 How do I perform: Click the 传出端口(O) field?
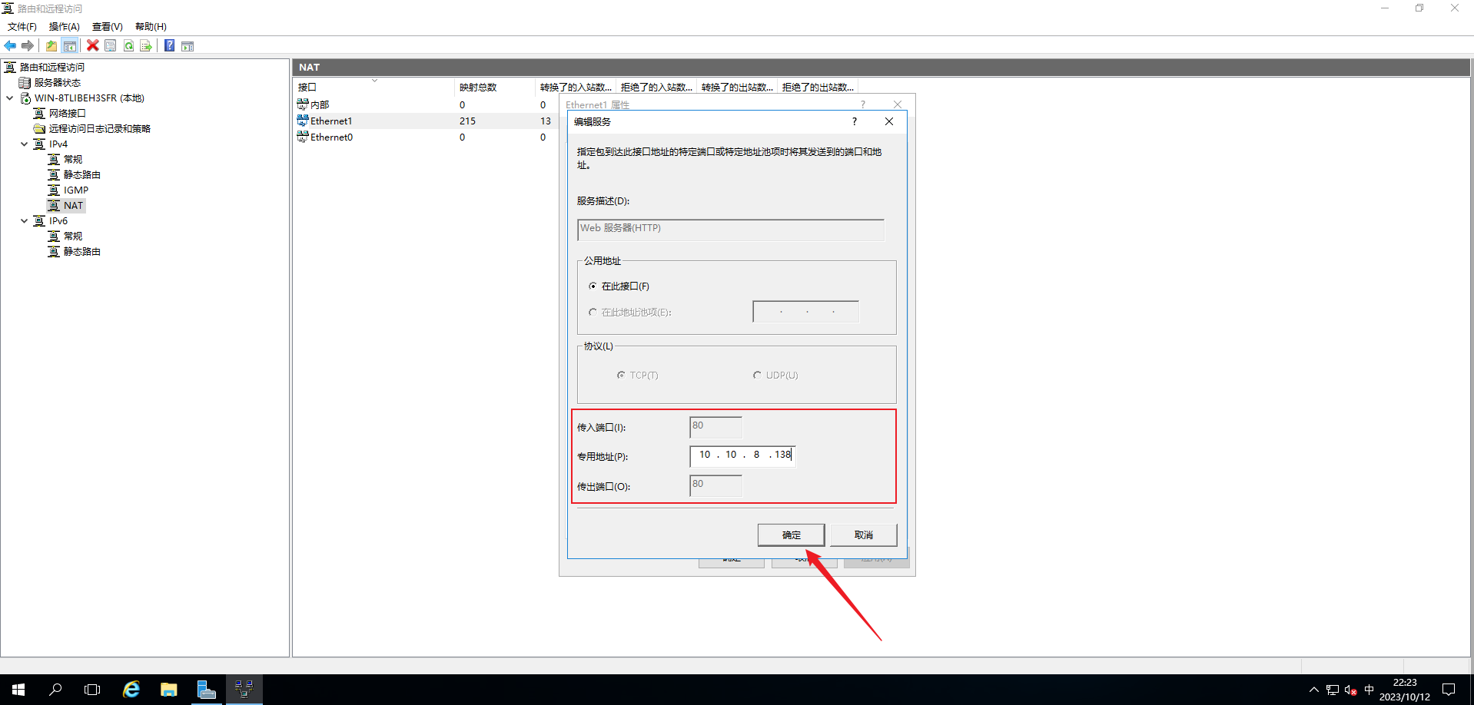(x=715, y=485)
